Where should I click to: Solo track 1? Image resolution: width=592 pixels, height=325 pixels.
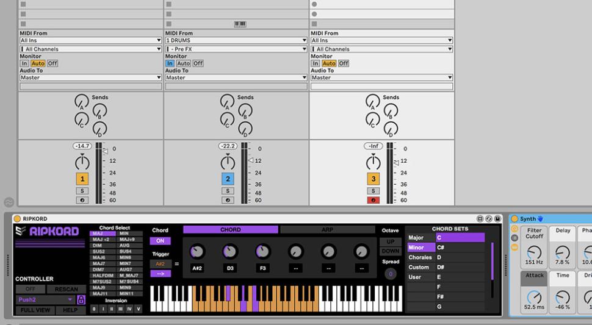[82, 191]
